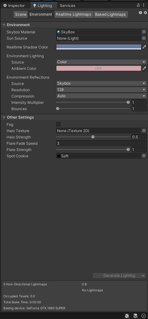Activate the eyedropper for Ambient Color
148x319 pixels.
point(144,68)
